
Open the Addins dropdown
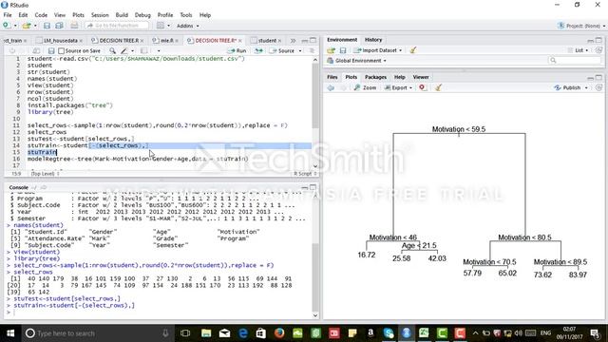pyautogui.click(x=188, y=26)
